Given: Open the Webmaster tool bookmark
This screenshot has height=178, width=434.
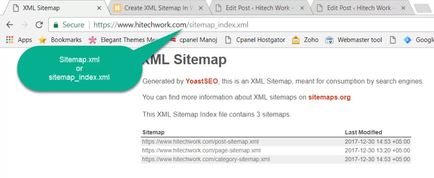Looking at the screenshot, I should 360,40.
